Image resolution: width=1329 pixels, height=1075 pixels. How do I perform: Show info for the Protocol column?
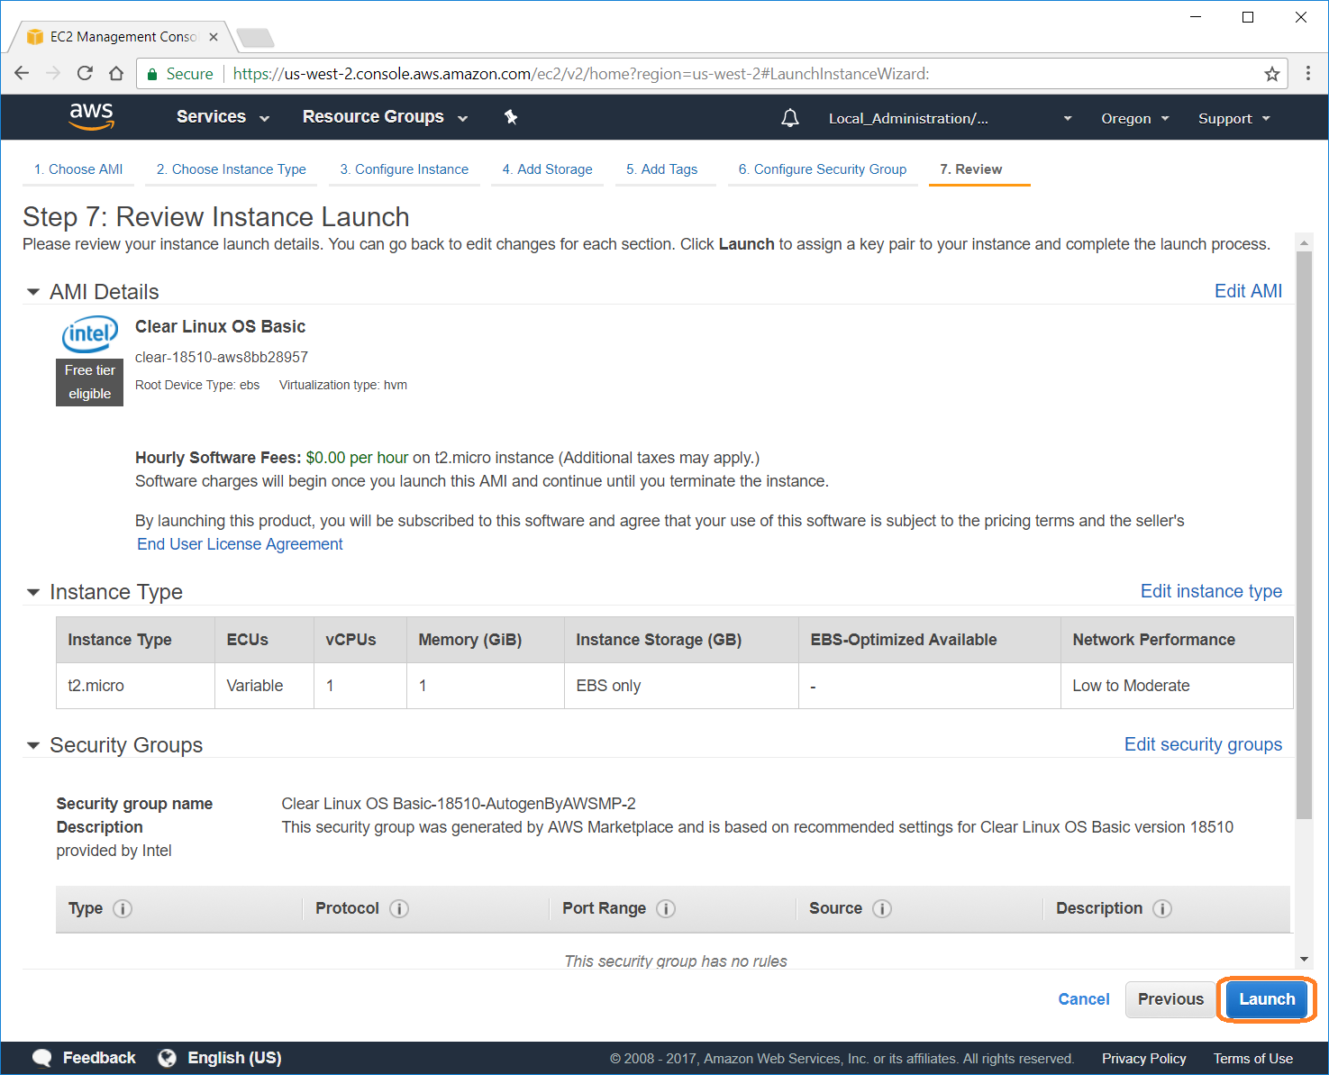(399, 908)
